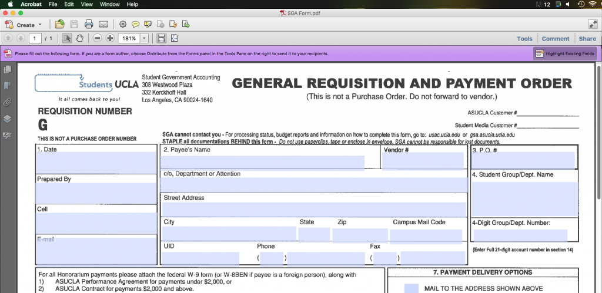
Task: Choose the Select tool cursor icon
Action: [x=67, y=38]
